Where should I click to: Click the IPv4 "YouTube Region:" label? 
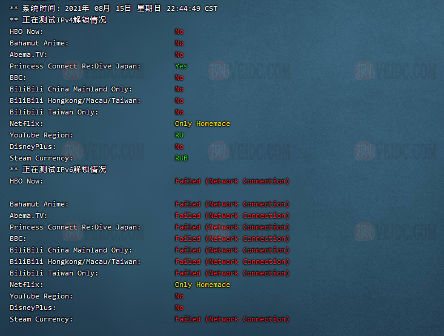(41, 135)
